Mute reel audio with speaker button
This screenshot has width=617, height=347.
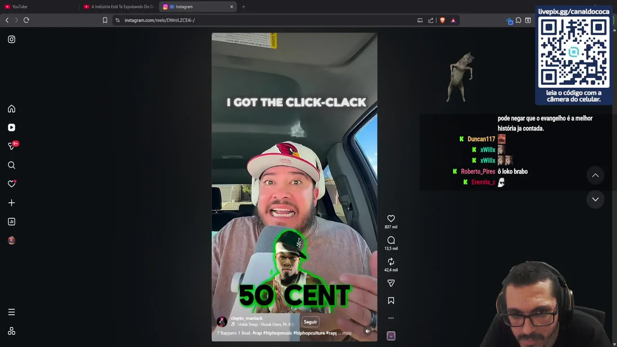coord(367,331)
